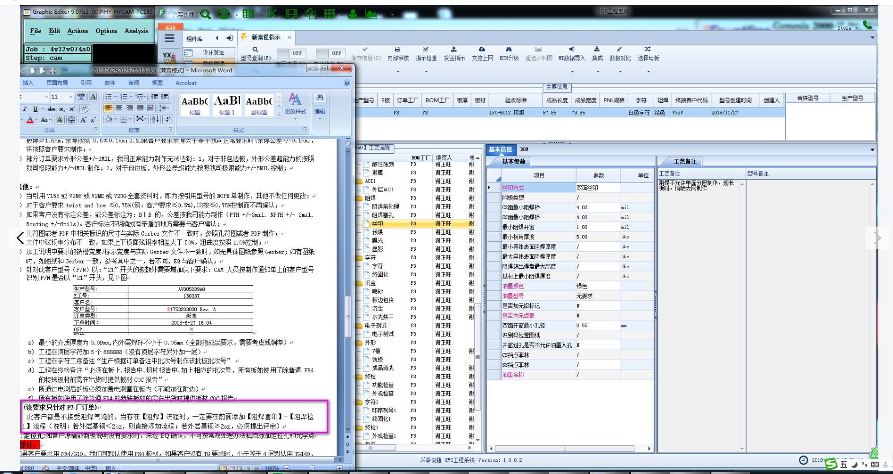The image size is (893, 474).
Task: Select 丝印 process tree row
Action: pyautogui.click(x=377, y=224)
